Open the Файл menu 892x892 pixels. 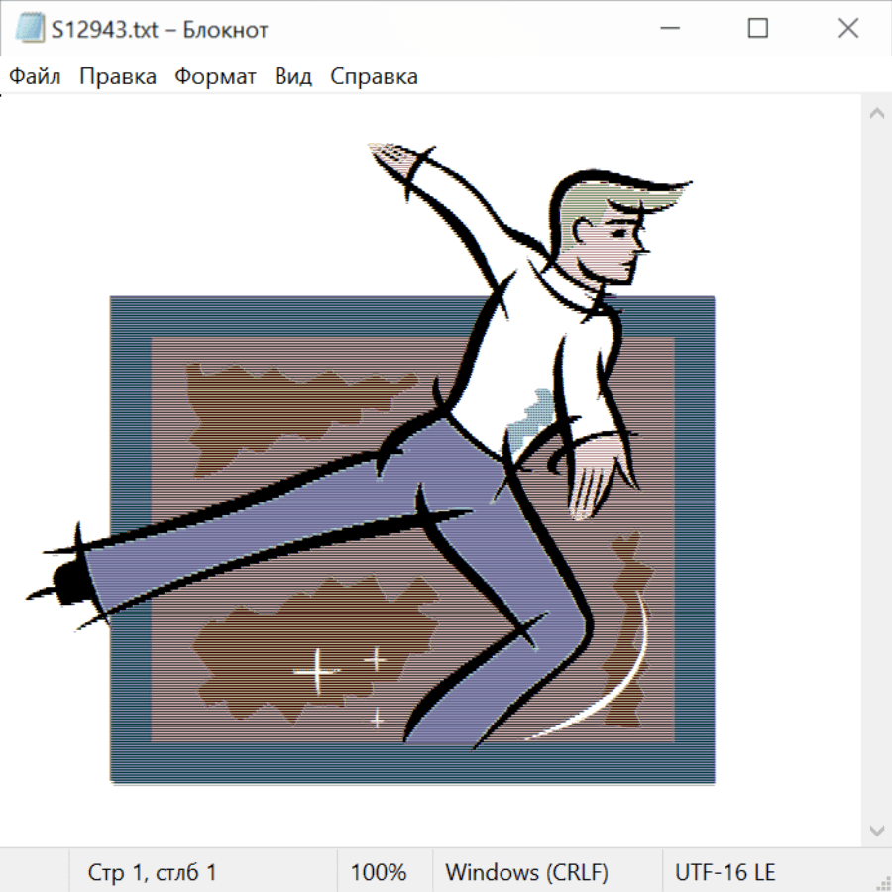[35, 77]
